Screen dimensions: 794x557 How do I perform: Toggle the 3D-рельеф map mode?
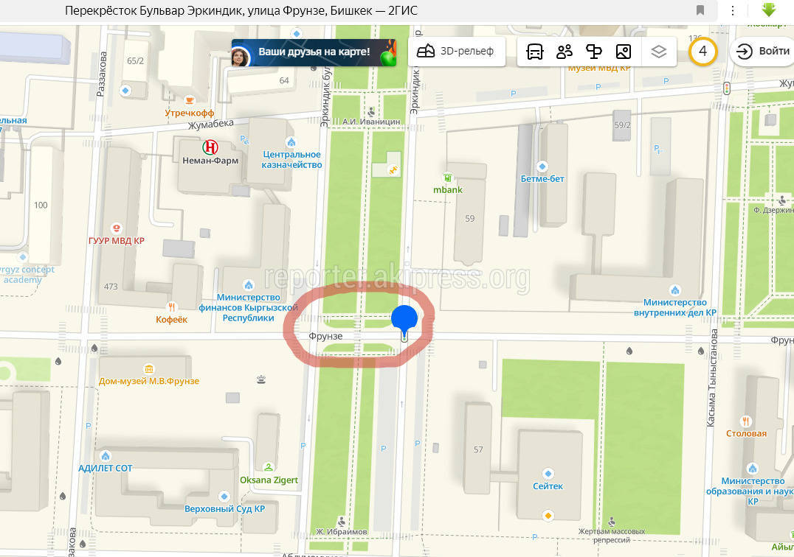(456, 51)
